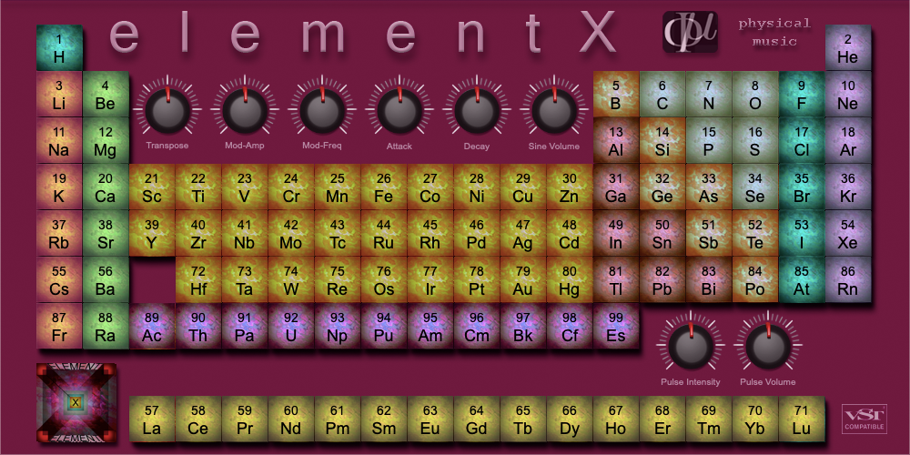Click the Pulse Intensity knob
Viewport: 910px width, 455px height.
691,345
